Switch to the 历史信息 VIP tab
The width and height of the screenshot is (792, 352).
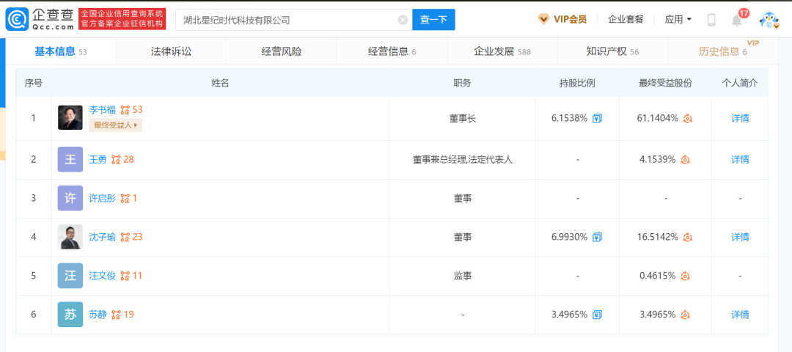pos(723,51)
